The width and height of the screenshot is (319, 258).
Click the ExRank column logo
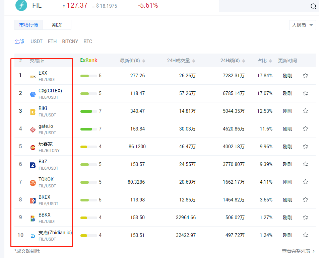[x=89, y=60]
